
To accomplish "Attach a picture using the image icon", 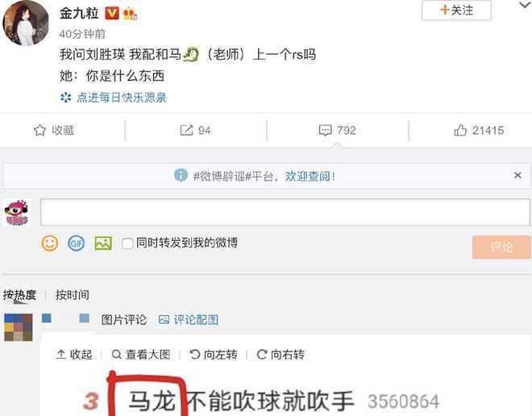I will point(103,243).
